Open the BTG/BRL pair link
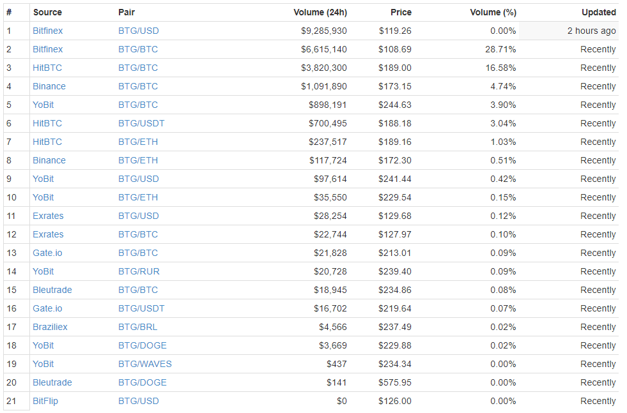Image resolution: width=627 pixels, height=413 pixels. tap(137, 327)
